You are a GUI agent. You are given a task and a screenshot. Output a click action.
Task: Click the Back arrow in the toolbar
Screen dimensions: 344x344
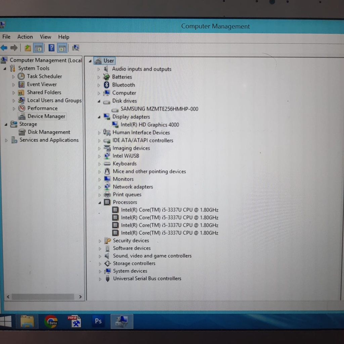[x=4, y=48]
